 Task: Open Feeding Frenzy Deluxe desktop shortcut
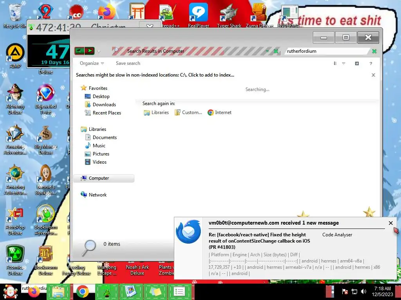[x=76, y=270]
